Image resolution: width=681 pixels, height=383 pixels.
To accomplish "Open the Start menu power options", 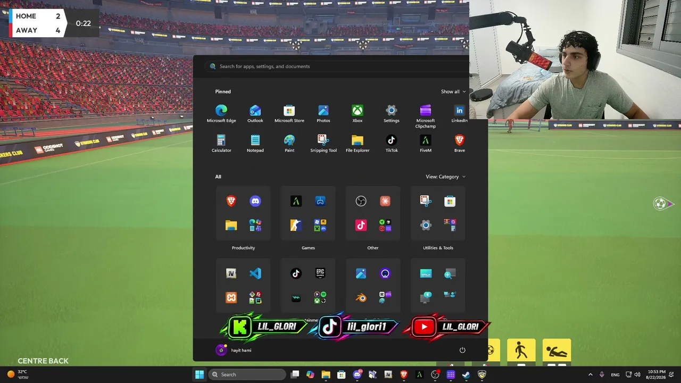I will pos(462,350).
